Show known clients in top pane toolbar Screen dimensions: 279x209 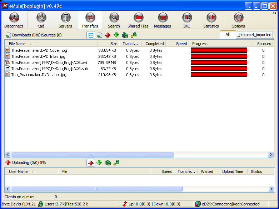(x=134, y=35)
